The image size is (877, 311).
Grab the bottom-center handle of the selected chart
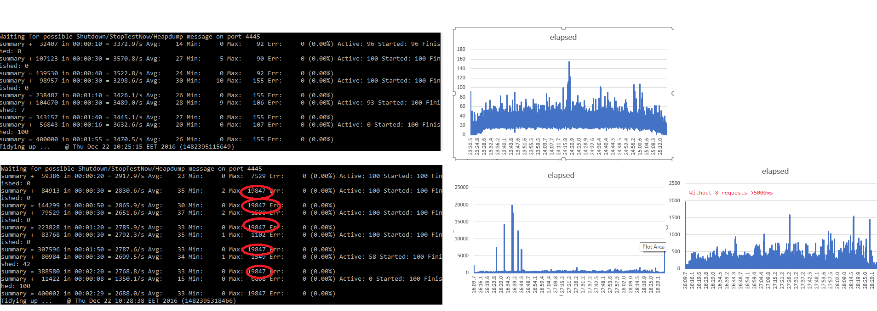coord(563,159)
